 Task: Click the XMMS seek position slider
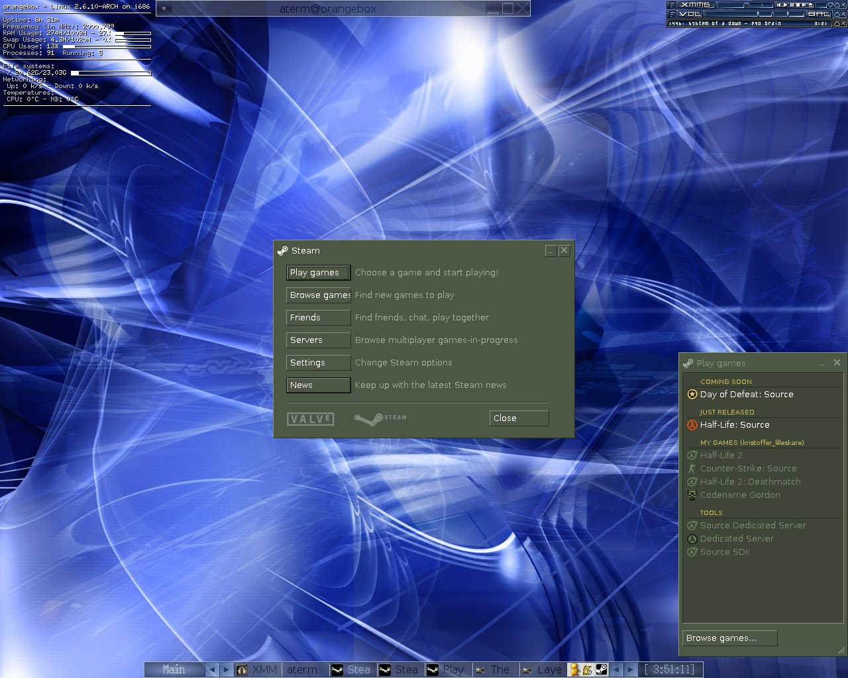click(745, 5)
